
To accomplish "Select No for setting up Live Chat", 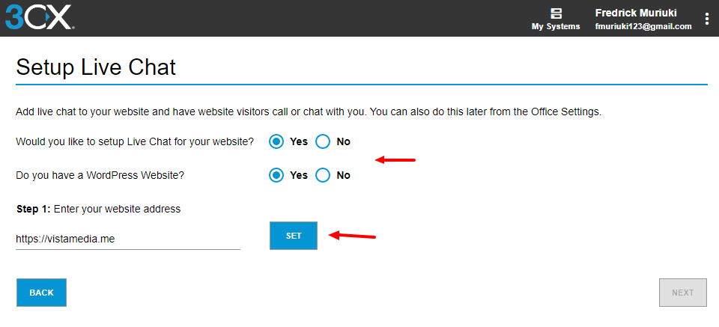I will point(323,141).
